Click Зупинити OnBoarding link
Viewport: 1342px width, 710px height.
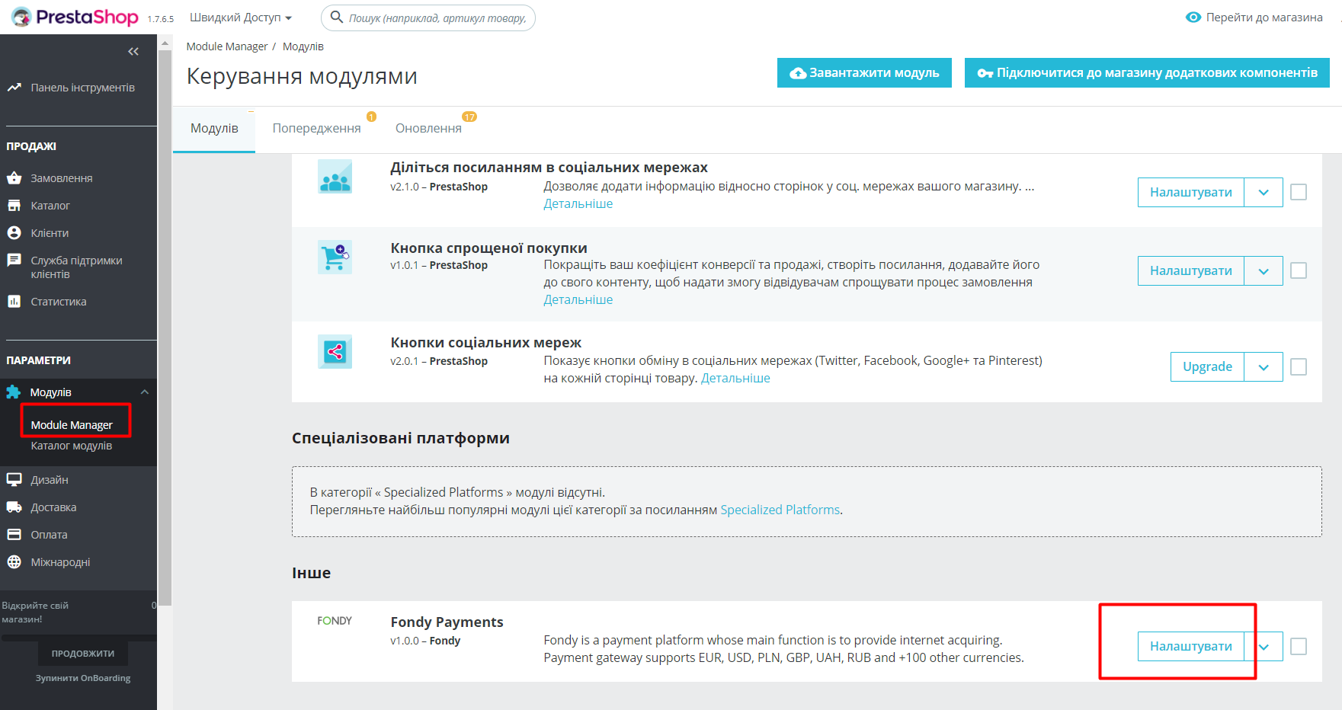(x=83, y=678)
